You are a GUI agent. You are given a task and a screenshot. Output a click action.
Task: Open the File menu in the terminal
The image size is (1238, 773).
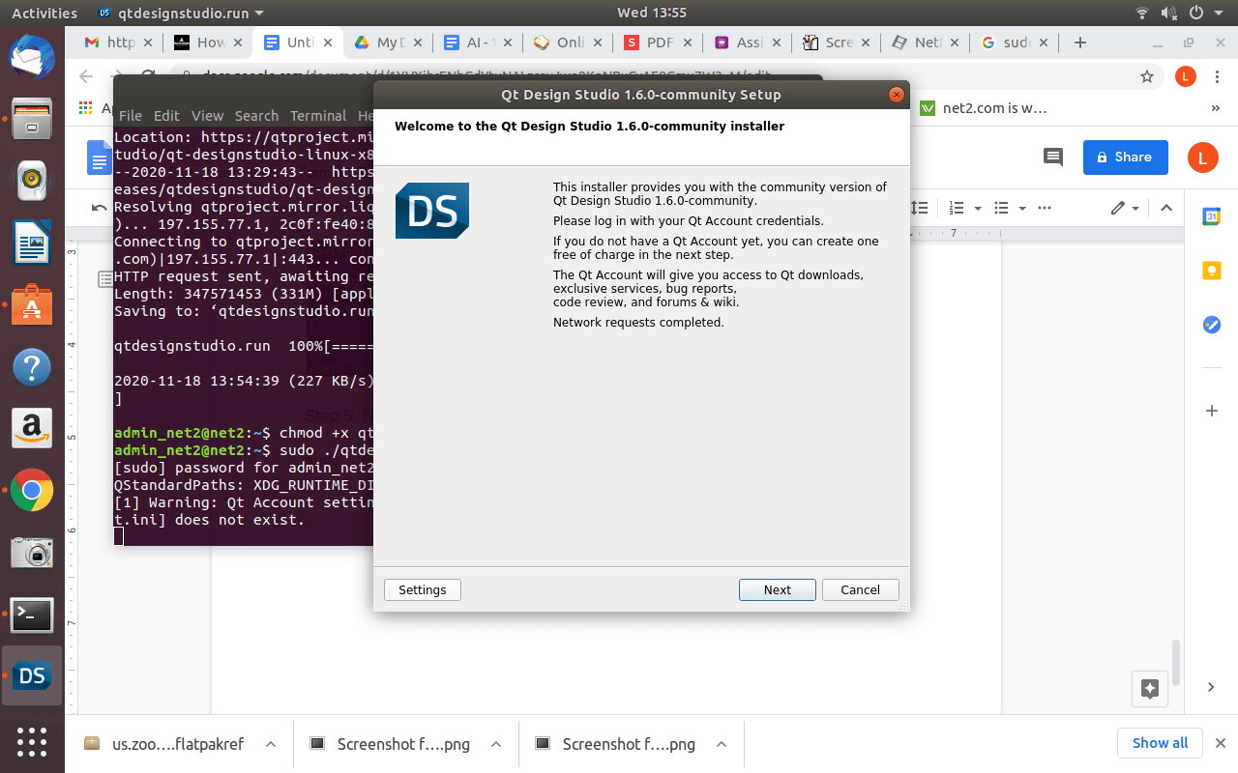tap(130, 116)
